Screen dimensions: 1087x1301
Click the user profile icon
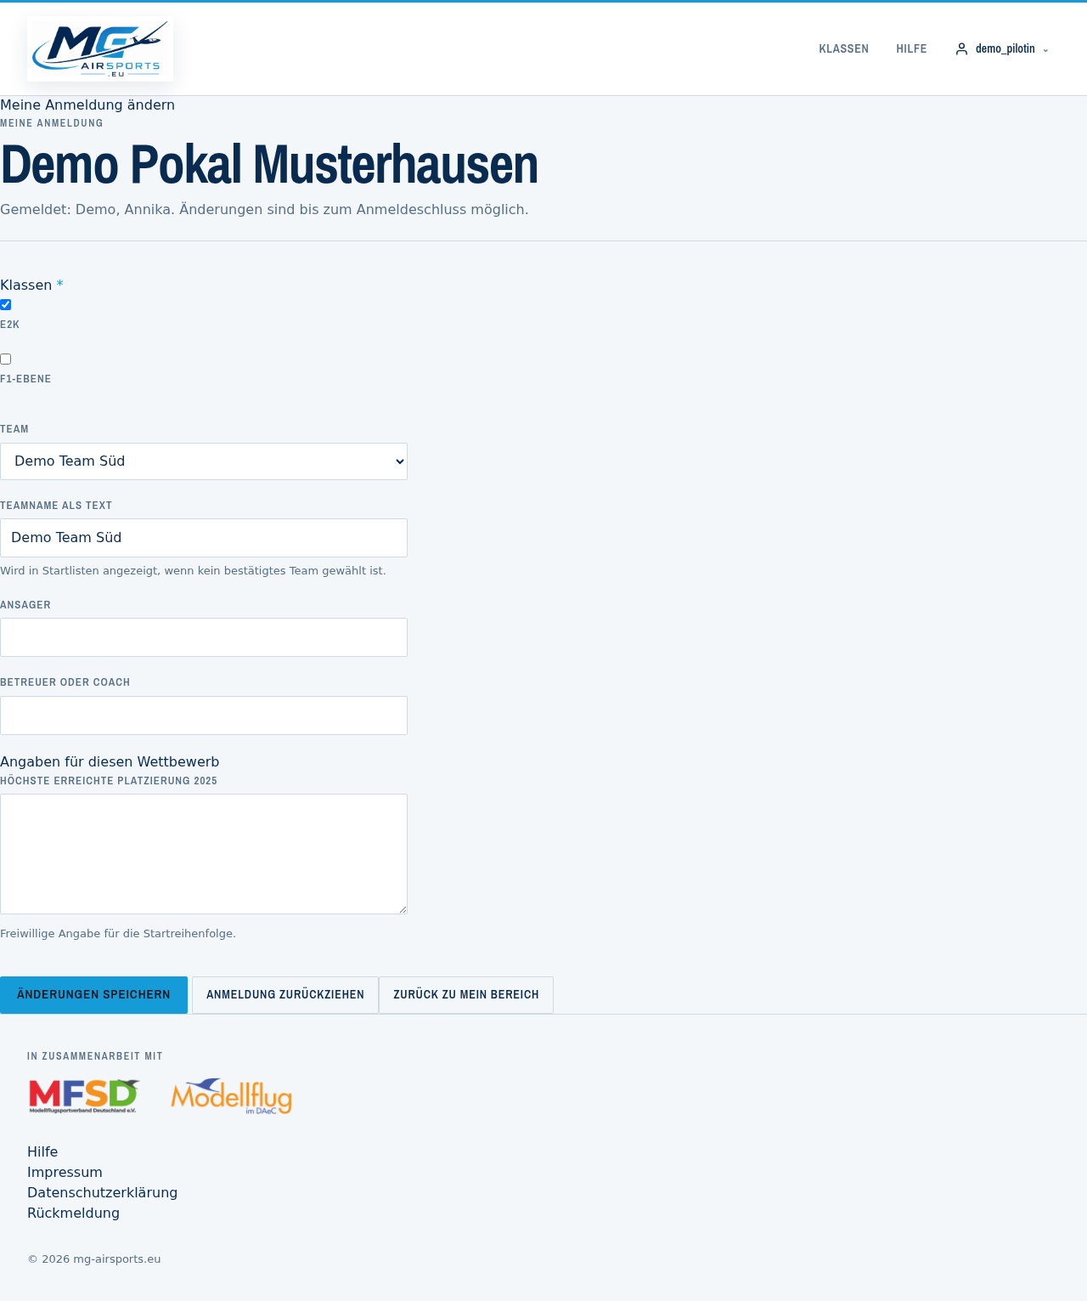tap(961, 49)
